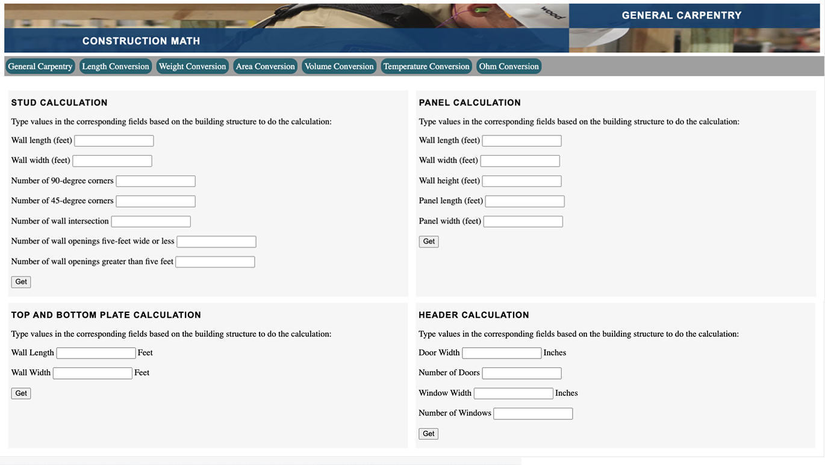
Task: Click the Door Width input field
Action: pyautogui.click(x=502, y=353)
